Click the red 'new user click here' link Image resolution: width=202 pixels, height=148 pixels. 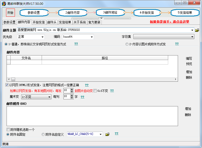pos(169,22)
